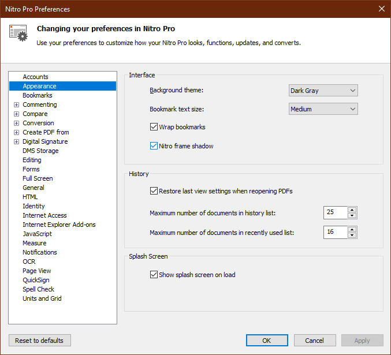Screen dimensions: 391x355
Task: Open the Background theme dropdown
Action: (323, 91)
